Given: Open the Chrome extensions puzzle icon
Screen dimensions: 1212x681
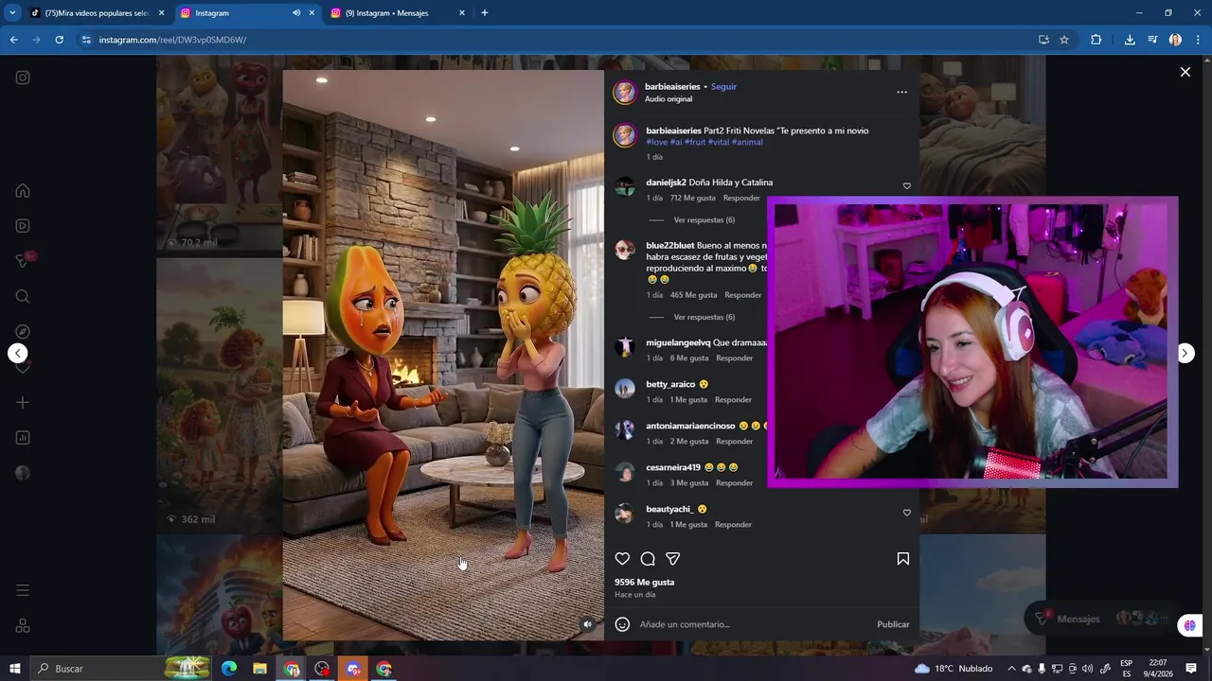Looking at the screenshot, I should click(x=1096, y=40).
